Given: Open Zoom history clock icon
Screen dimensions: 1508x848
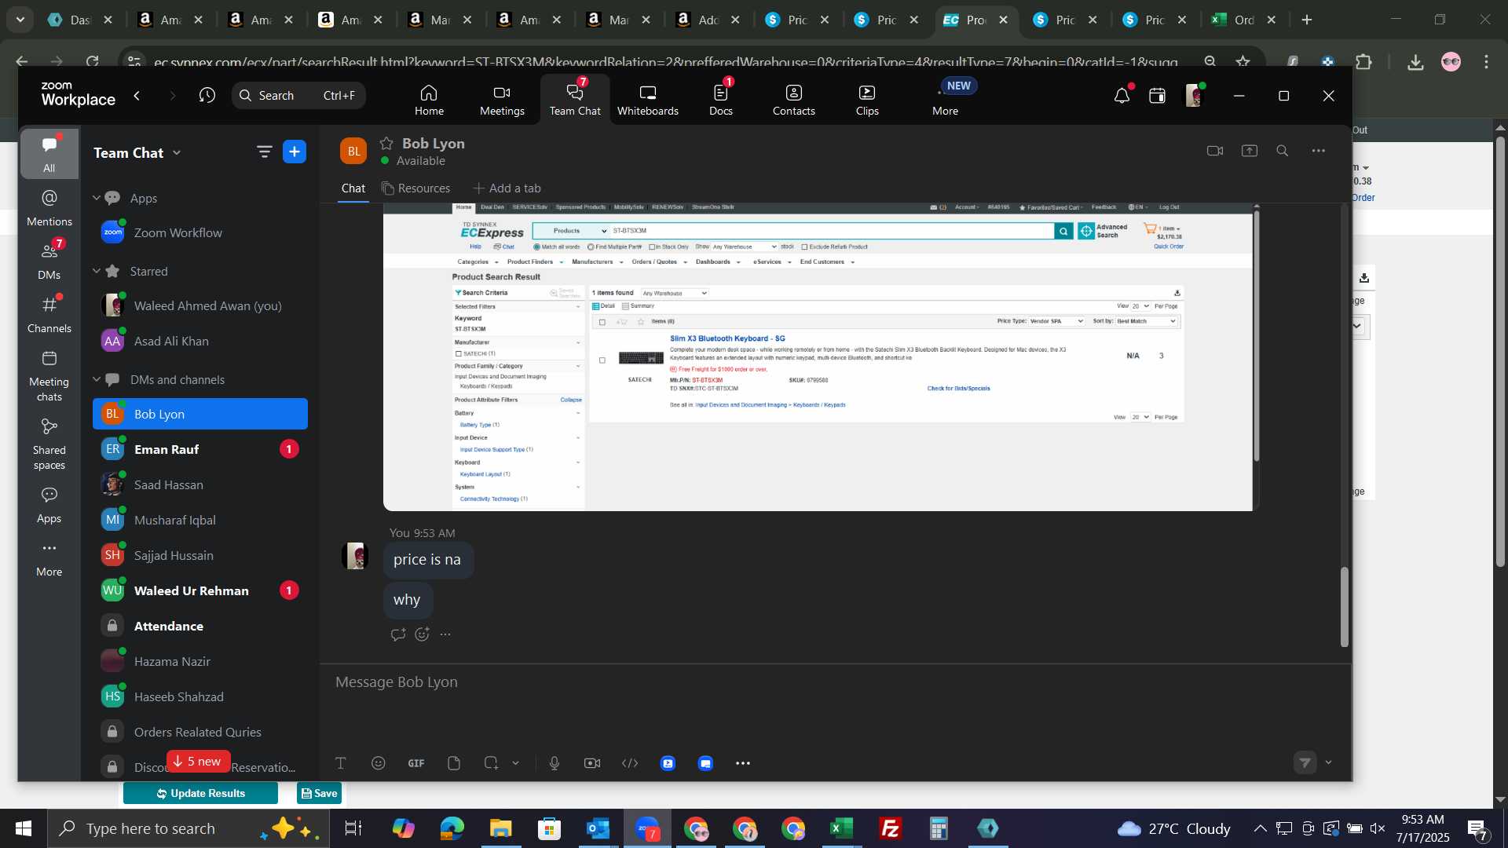Looking at the screenshot, I should pyautogui.click(x=207, y=96).
